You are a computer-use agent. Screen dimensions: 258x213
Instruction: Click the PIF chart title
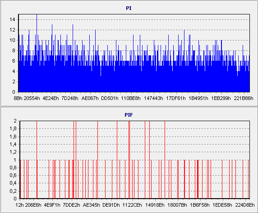tap(129, 115)
